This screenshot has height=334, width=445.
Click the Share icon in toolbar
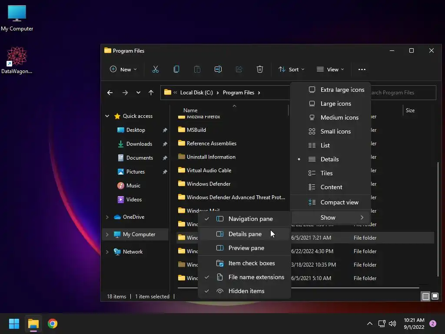239,69
